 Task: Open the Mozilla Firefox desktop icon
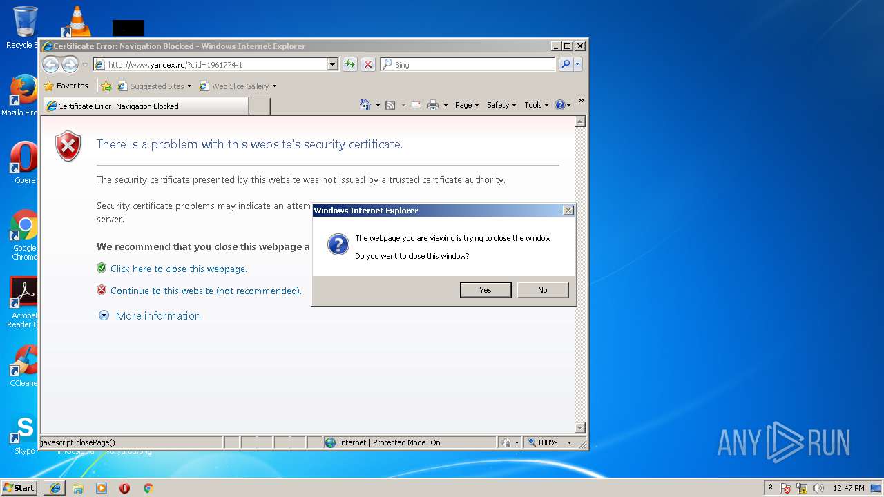pyautogui.click(x=23, y=95)
